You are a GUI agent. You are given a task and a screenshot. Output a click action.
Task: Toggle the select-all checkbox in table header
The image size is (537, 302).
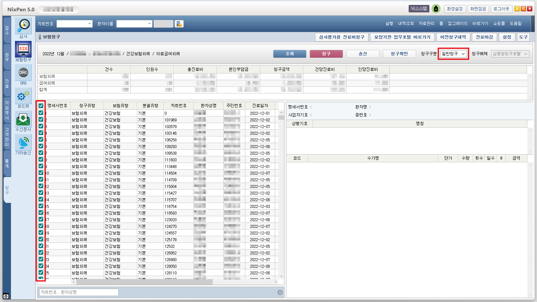(x=41, y=106)
